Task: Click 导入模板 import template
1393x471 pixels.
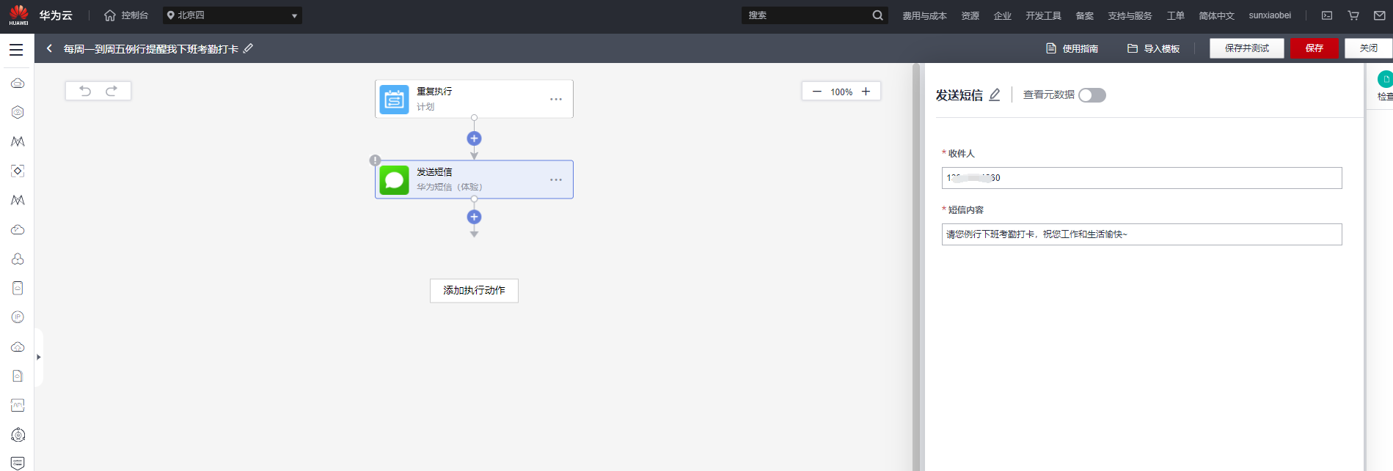Action: coord(1153,48)
